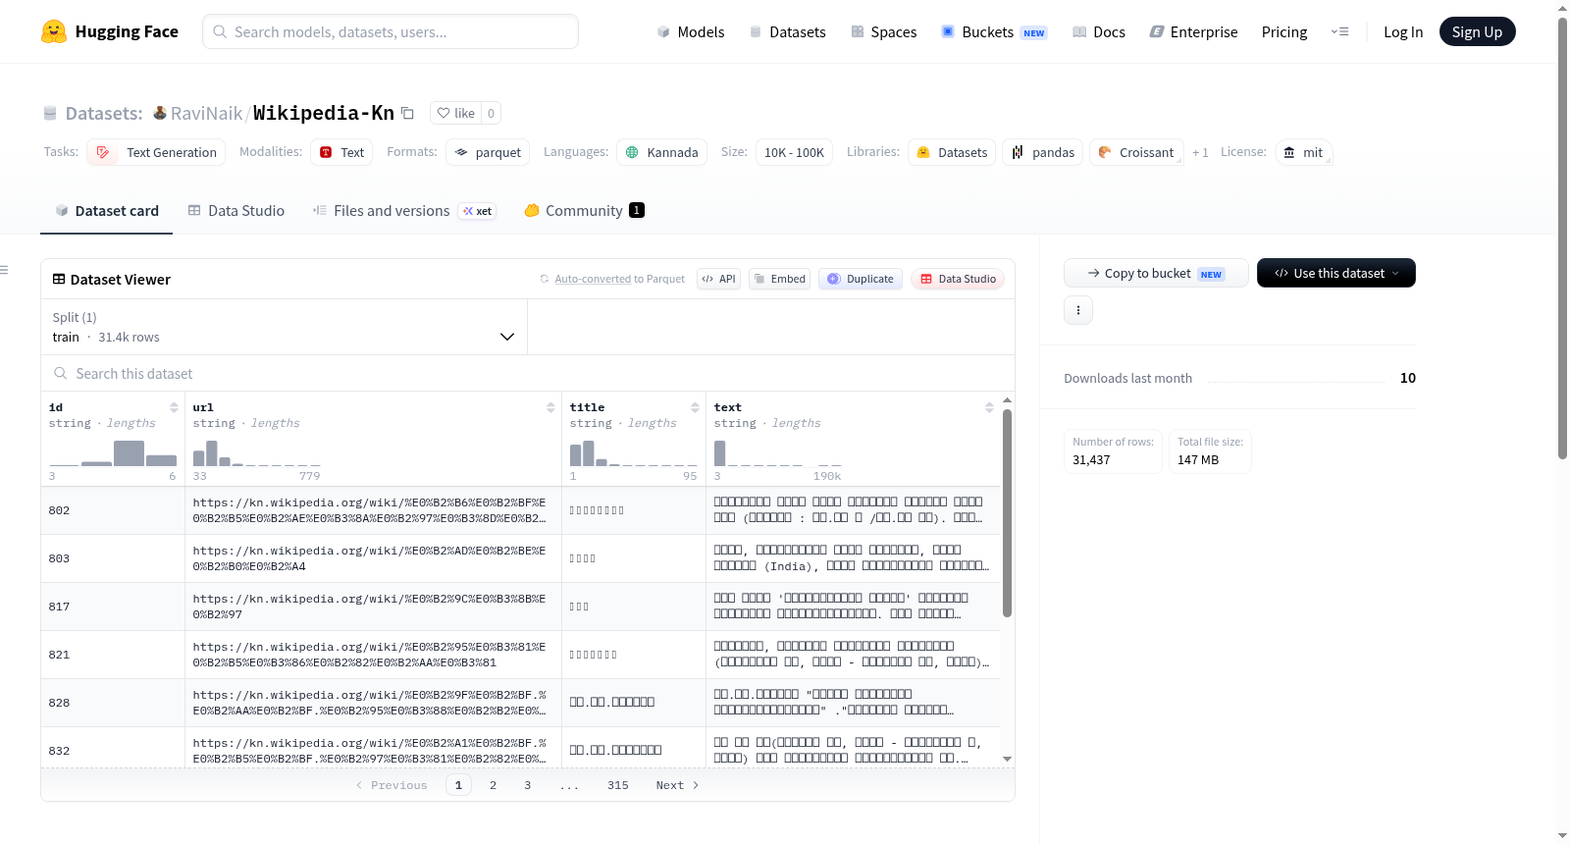Select the Kannada language tag

(x=662, y=152)
